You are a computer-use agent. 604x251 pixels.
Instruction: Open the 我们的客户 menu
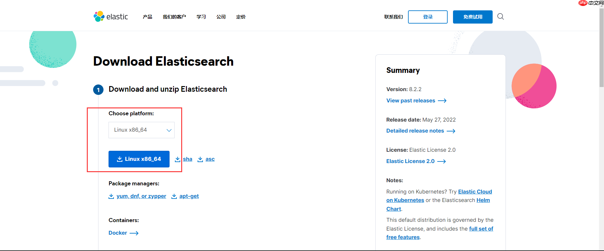174,17
